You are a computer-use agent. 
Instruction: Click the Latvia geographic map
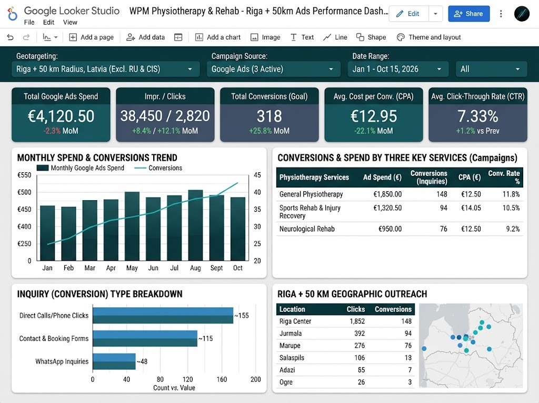coord(471,346)
